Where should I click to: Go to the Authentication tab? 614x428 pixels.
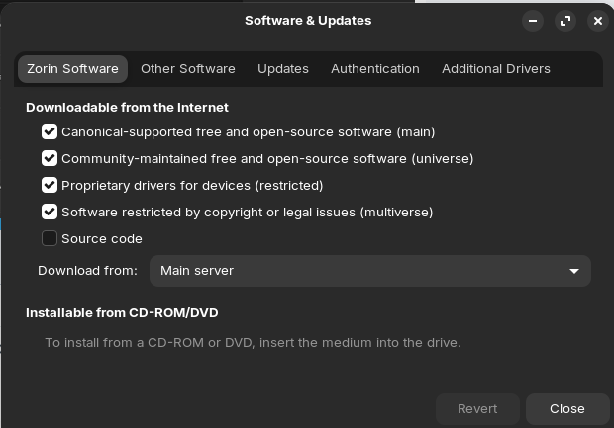click(x=375, y=69)
